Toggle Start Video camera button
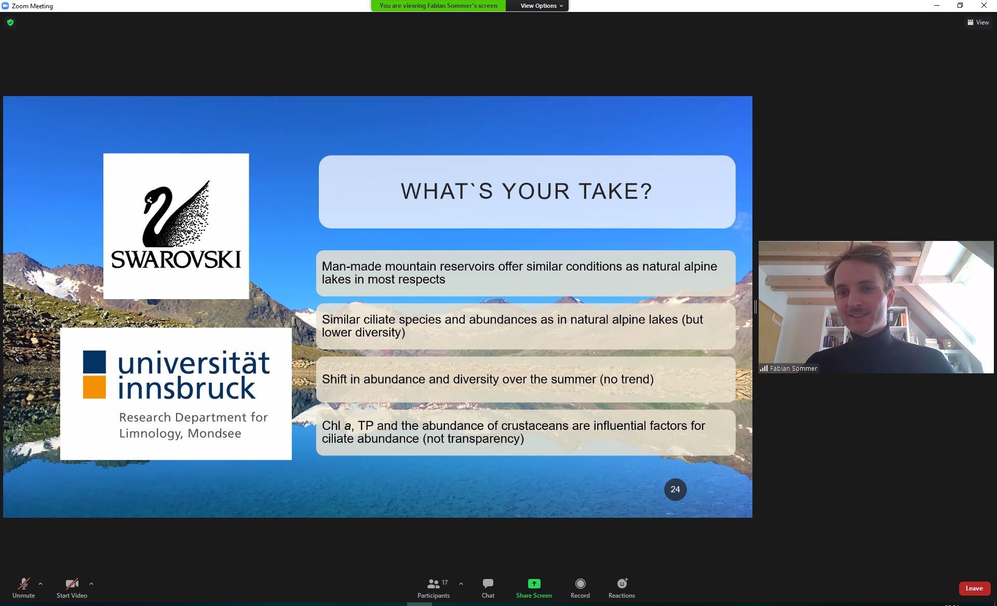This screenshot has height=606, width=997. [x=72, y=584]
